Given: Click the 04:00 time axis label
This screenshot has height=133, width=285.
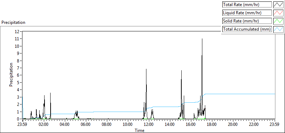Looking at the screenshot, I should click(x=65, y=125).
